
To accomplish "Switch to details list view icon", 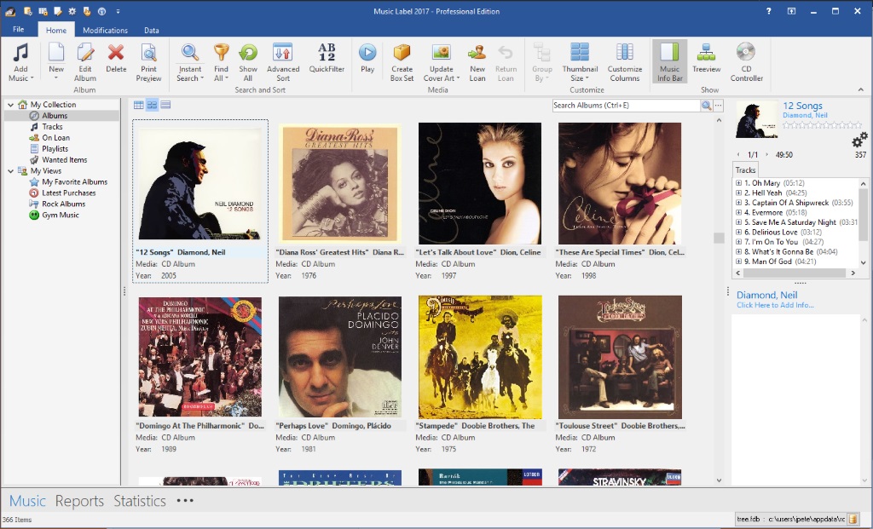I will [165, 105].
